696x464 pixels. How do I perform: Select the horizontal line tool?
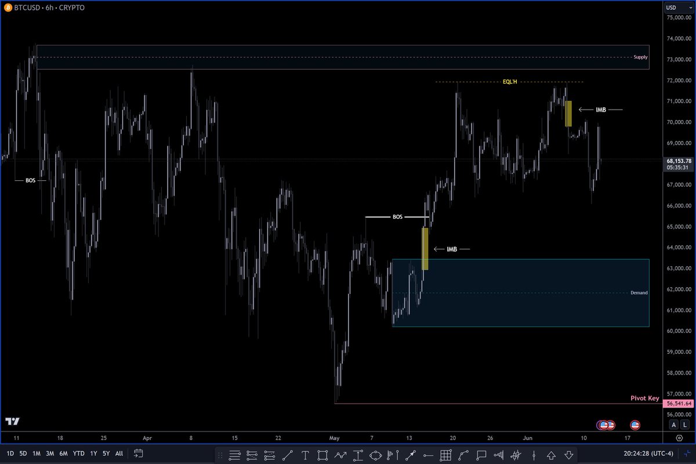click(x=428, y=454)
